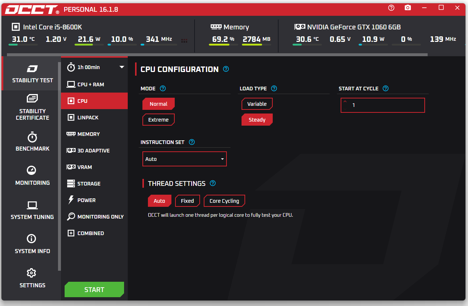This screenshot has width=468, height=306.
Task: Select the Combined test
Action: [x=94, y=233]
